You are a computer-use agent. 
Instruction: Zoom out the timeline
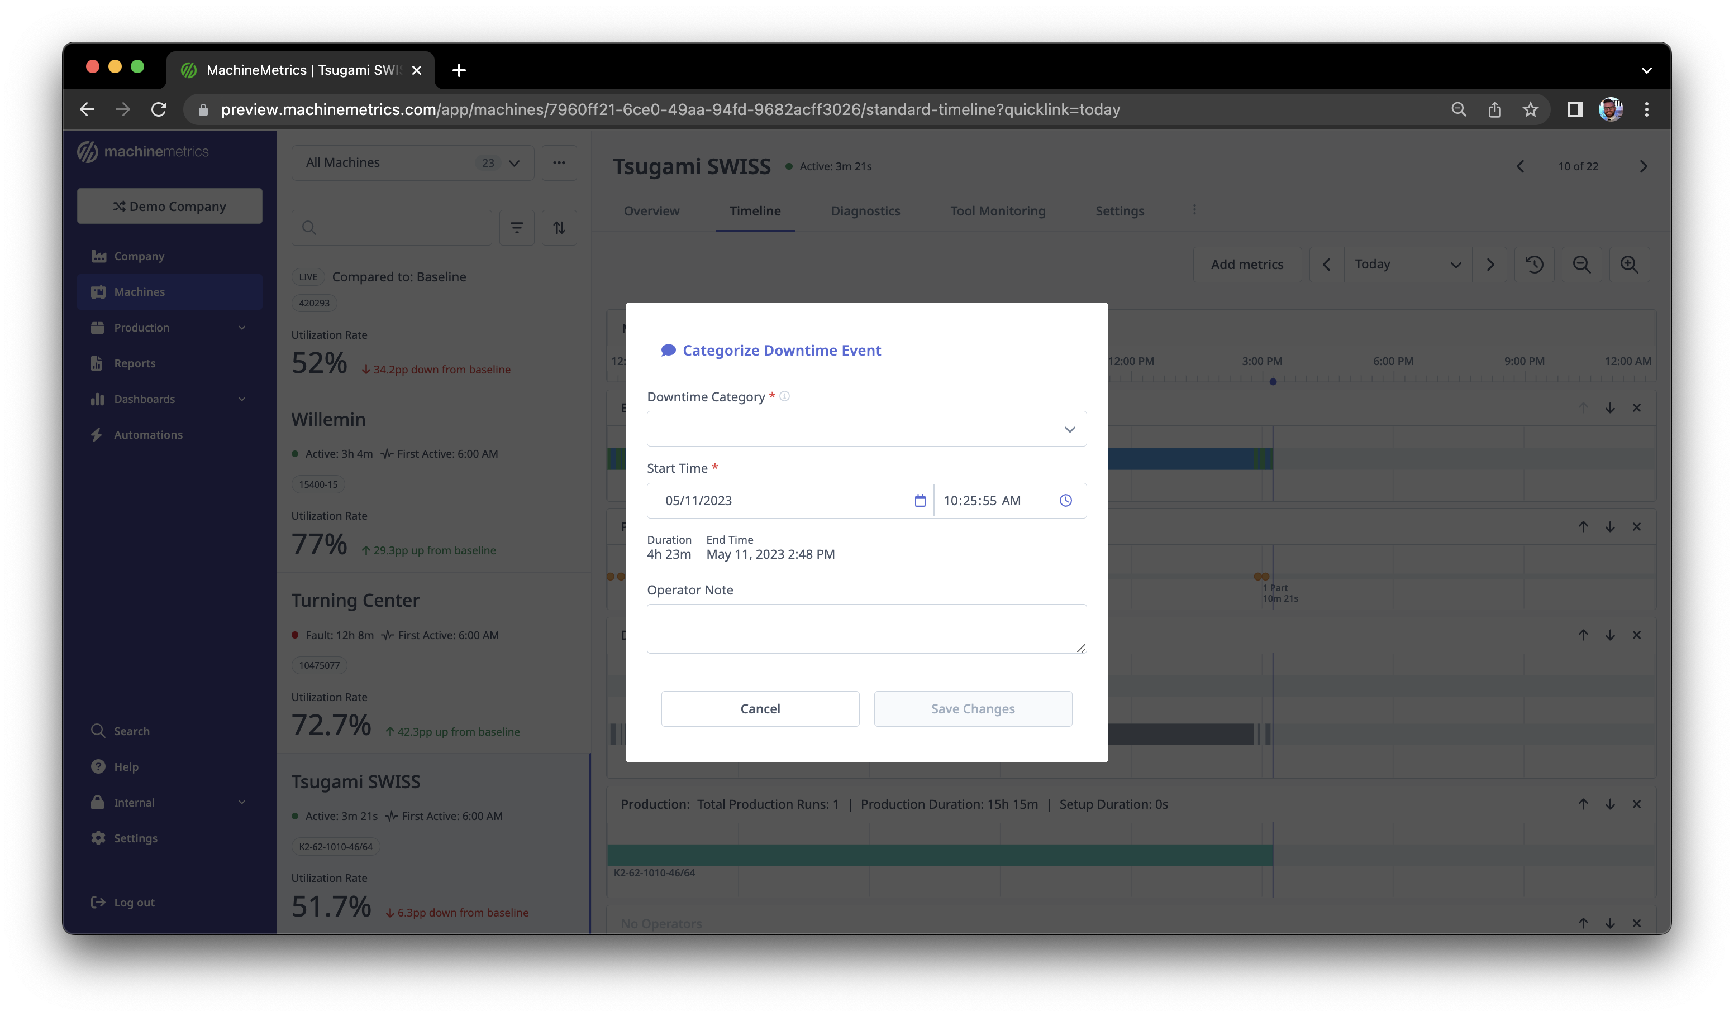(1581, 265)
